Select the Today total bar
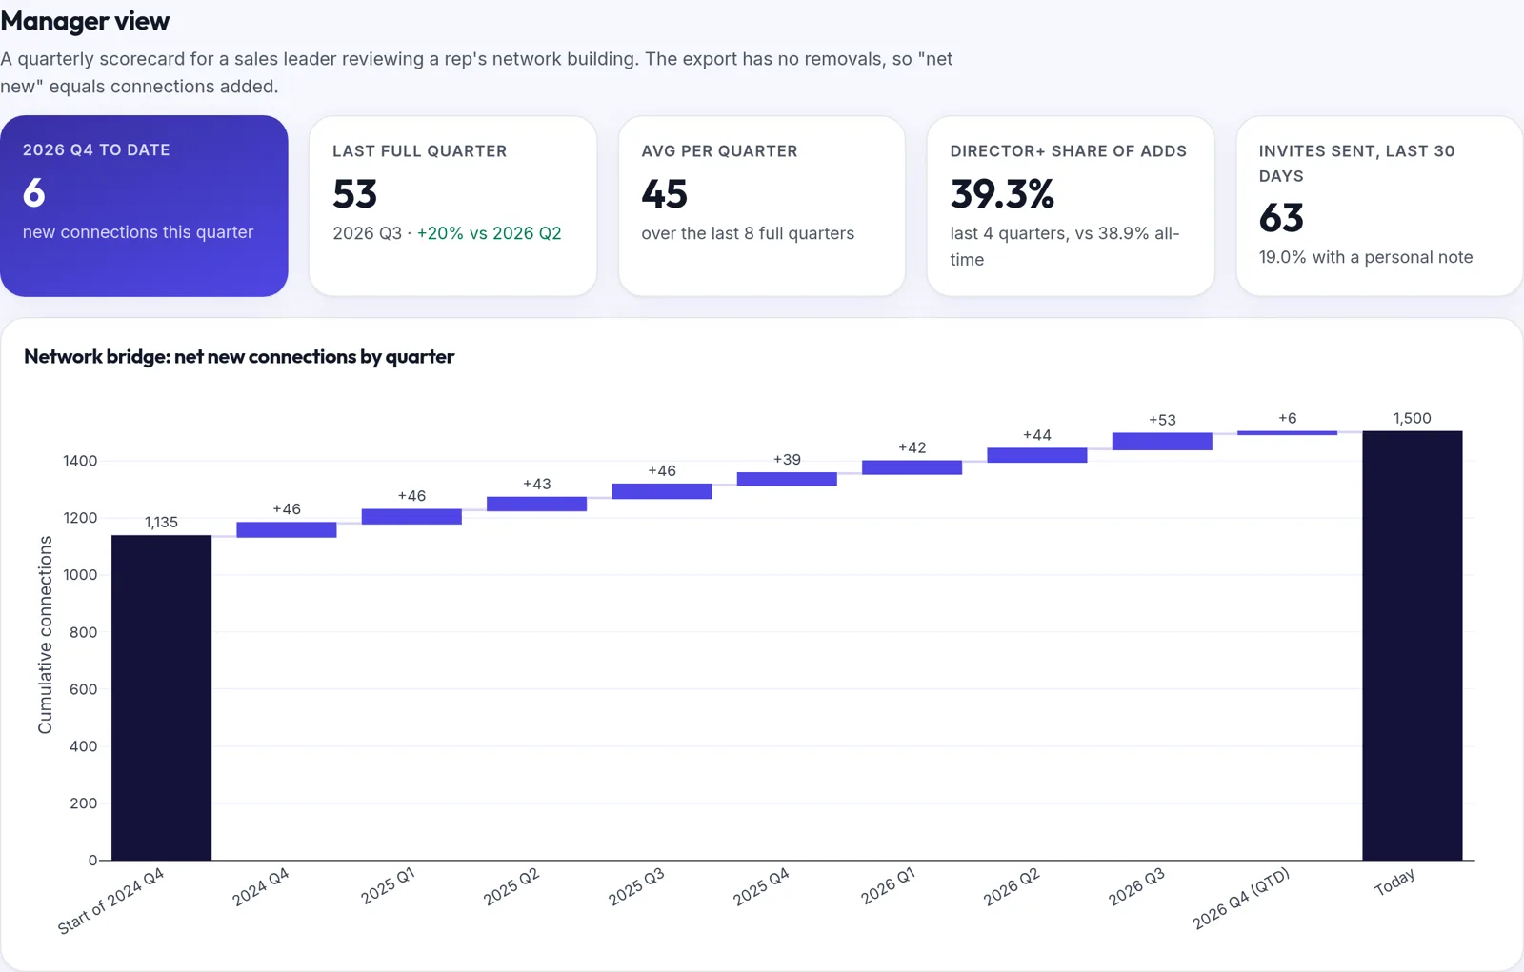Viewport: 1524px width, 972px height. tap(1412, 645)
